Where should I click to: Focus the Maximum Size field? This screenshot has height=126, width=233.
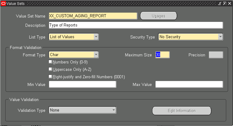(162, 55)
